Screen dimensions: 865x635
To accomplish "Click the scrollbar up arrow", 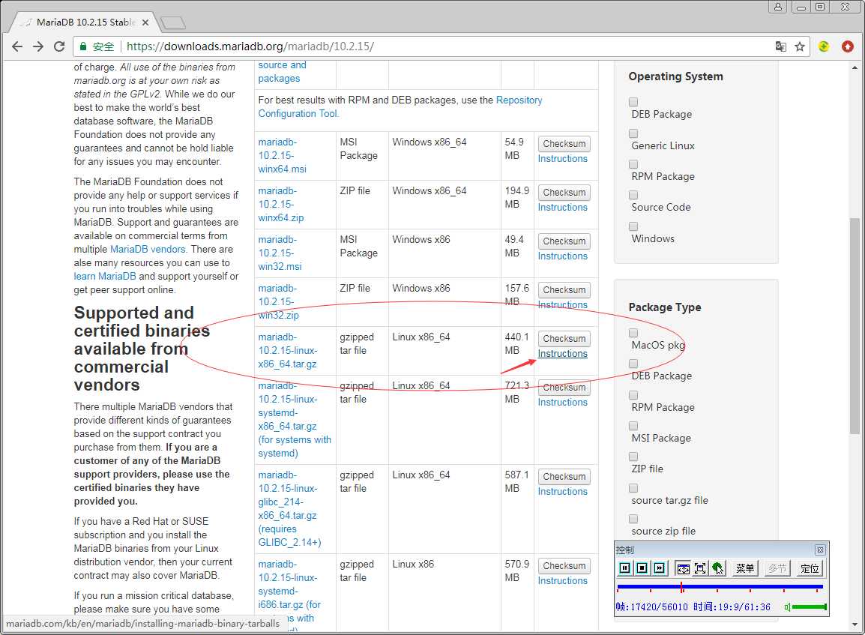I will (x=855, y=68).
